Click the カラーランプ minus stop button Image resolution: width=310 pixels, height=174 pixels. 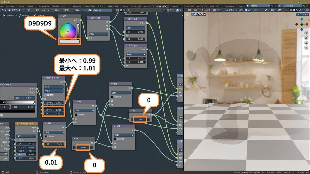coord(5,98)
